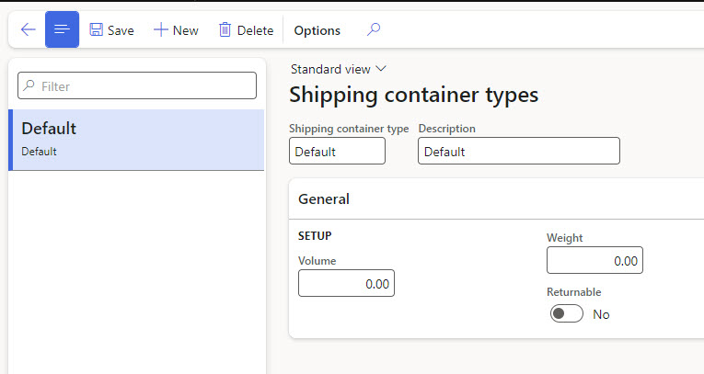Click the Delete trash icon
Viewport: 704px width, 374px height.
(x=225, y=30)
